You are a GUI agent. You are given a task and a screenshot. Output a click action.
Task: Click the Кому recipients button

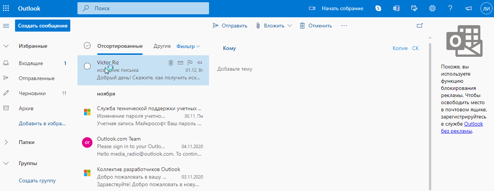(229, 48)
